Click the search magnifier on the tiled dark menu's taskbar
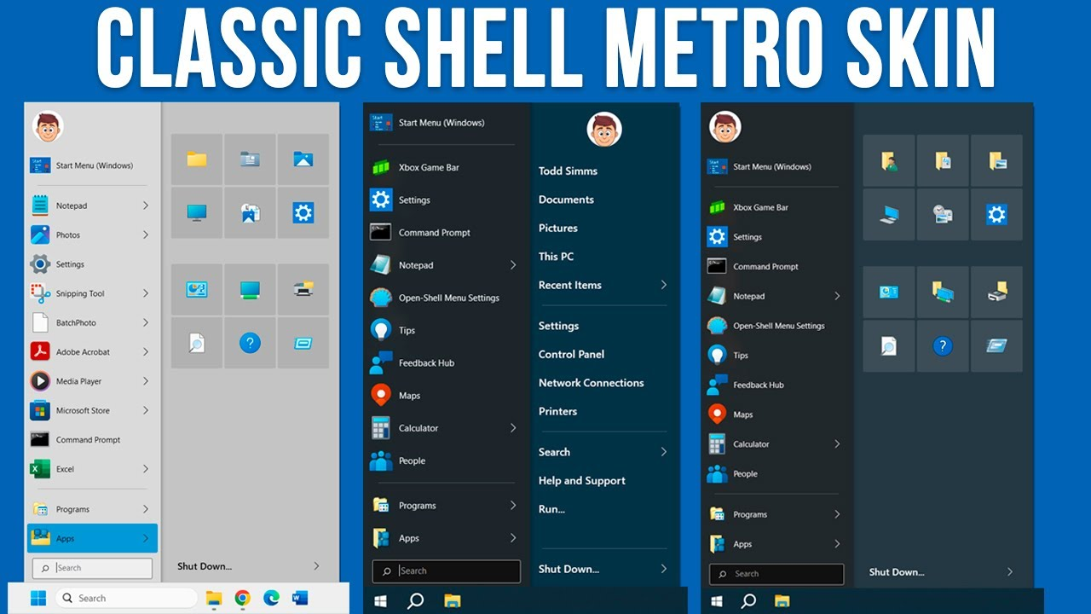 pos(748,600)
